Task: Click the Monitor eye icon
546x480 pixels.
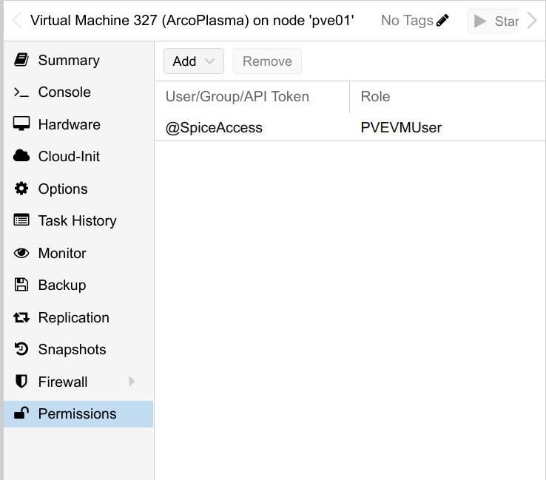Action: pyautogui.click(x=21, y=253)
